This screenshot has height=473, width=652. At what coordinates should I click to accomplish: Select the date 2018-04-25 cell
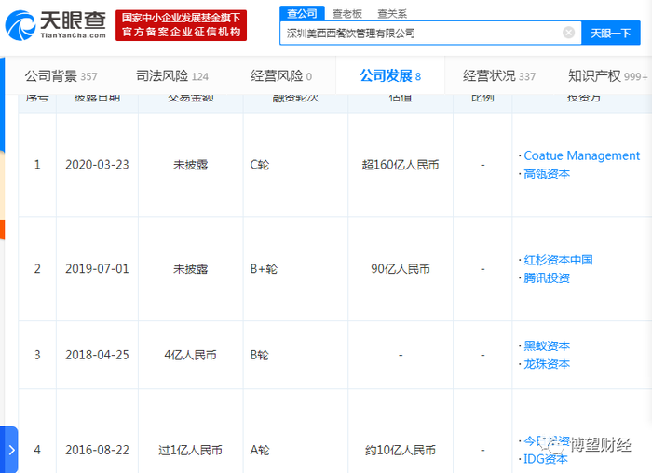[x=97, y=355]
